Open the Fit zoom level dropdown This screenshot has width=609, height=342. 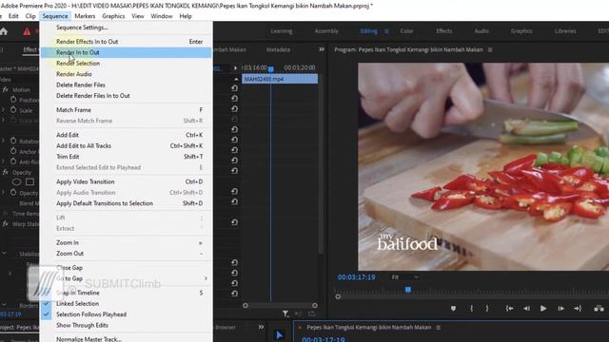pyautogui.click(x=404, y=277)
